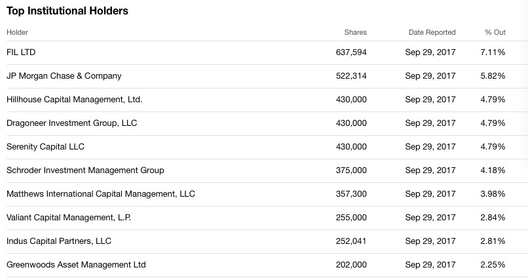Click the Top Institutional Holders heading
The width and height of the screenshot is (528, 278).
pos(67,11)
